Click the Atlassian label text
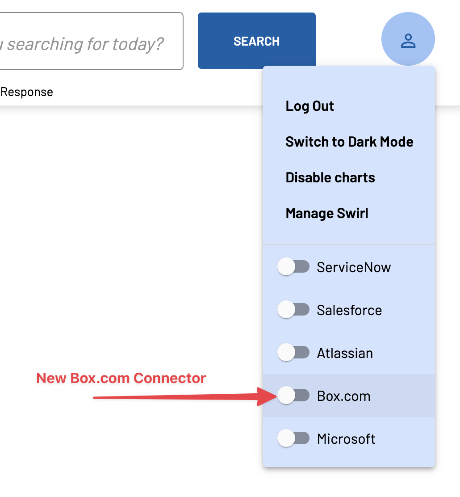460x497 pixels. point(345,353)
